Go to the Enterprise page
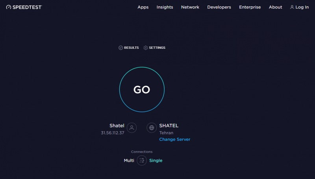Image resolution: width=315 pixels, height=179 pixels. click(x=250, y=7)
